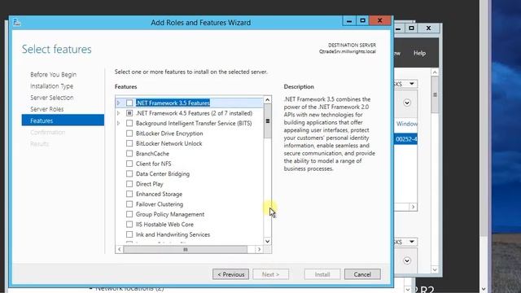Select the Failover Clustering label
The image size is (521, 293).
point(160,204)
